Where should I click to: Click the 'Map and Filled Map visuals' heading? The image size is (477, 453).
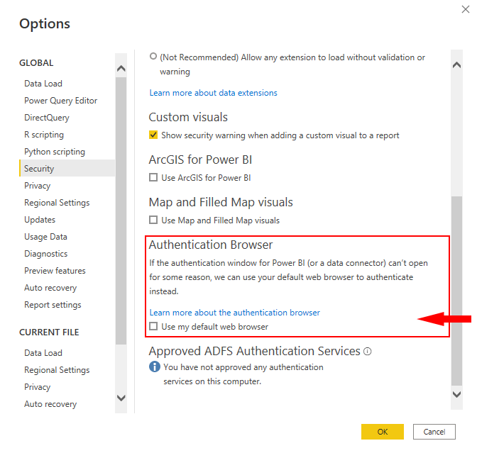pyautogui.click(x=221, y=202)
